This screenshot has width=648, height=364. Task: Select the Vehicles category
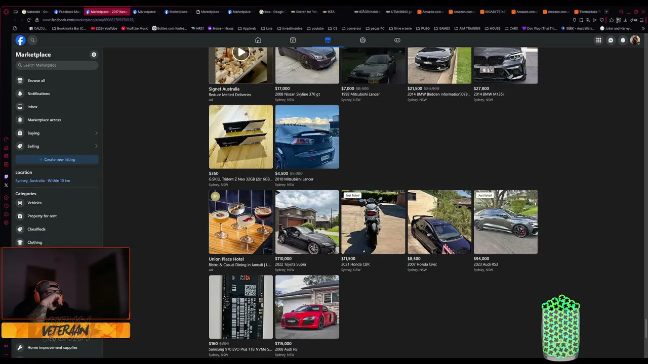57,203
